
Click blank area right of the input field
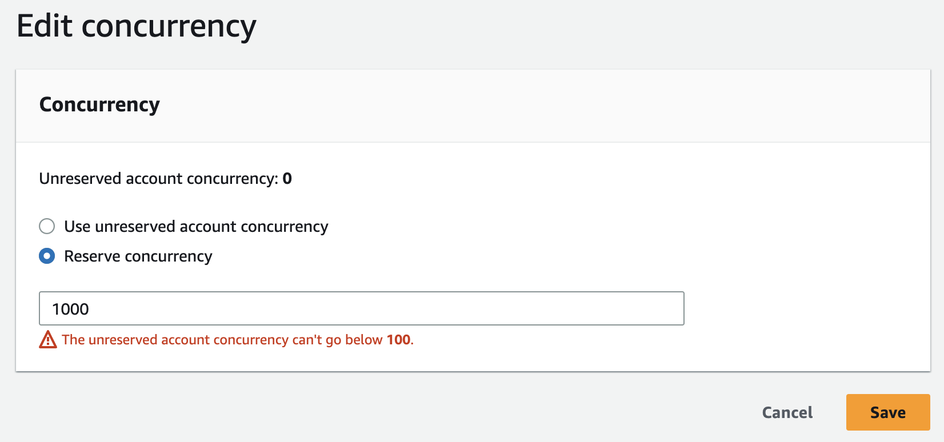coord(800,308)
